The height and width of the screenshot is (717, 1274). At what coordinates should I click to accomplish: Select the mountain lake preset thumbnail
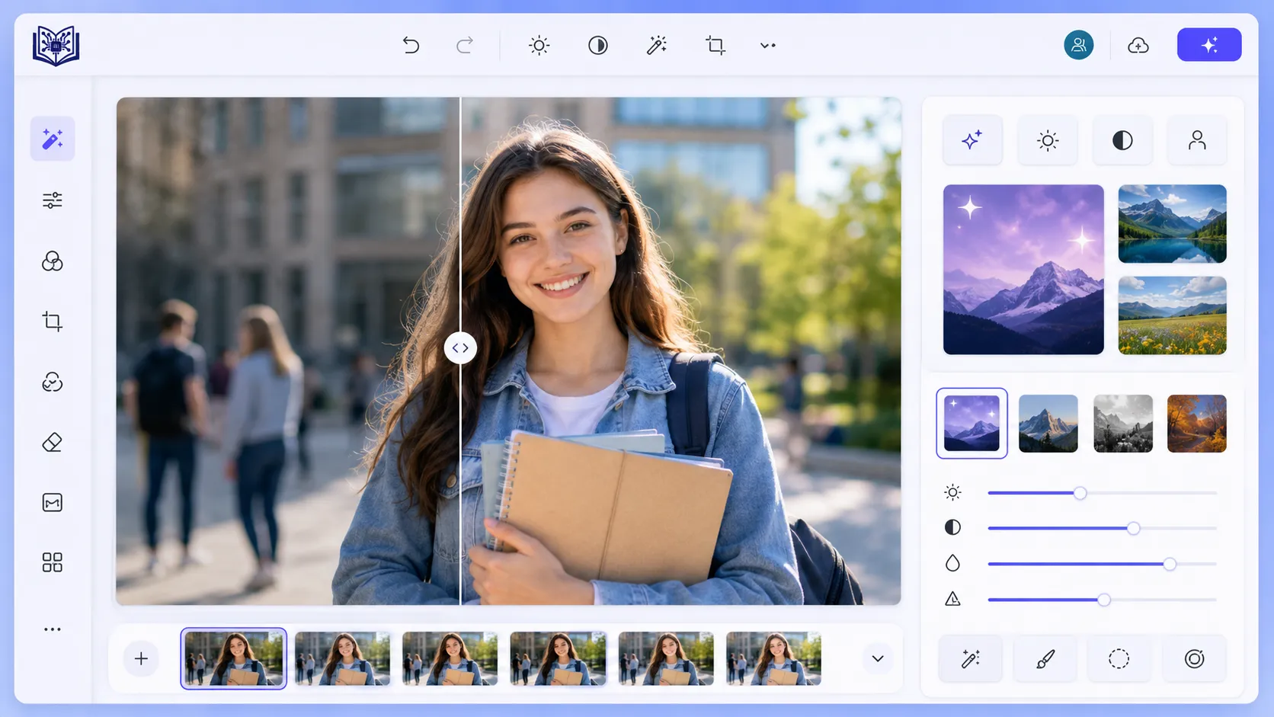1173,224
